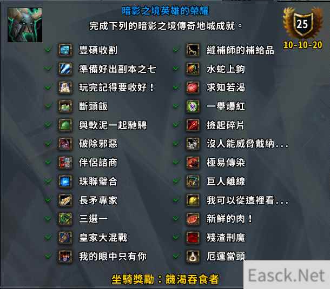Click the 殘渣刑魔 red icon
This screenshot has height=289, width=330.
[x=193, y=238]
